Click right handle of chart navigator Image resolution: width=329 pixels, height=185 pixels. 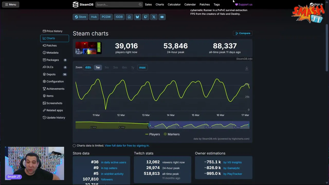tap(249, 125)
